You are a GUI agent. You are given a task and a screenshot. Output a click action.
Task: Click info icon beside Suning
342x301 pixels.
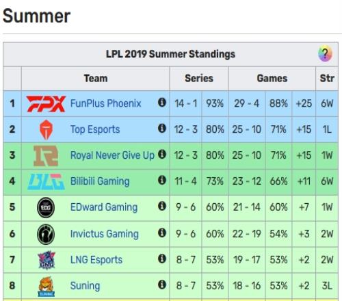pos(162,285)
